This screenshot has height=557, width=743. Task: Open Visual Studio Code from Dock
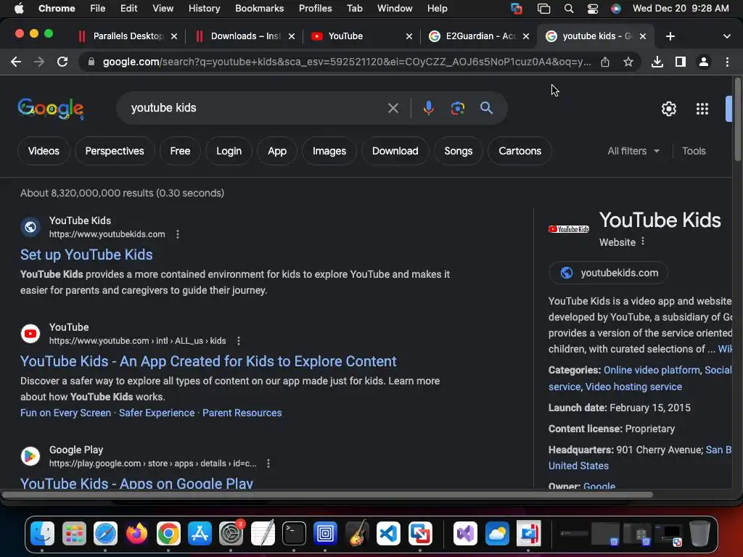coord(388,534)
